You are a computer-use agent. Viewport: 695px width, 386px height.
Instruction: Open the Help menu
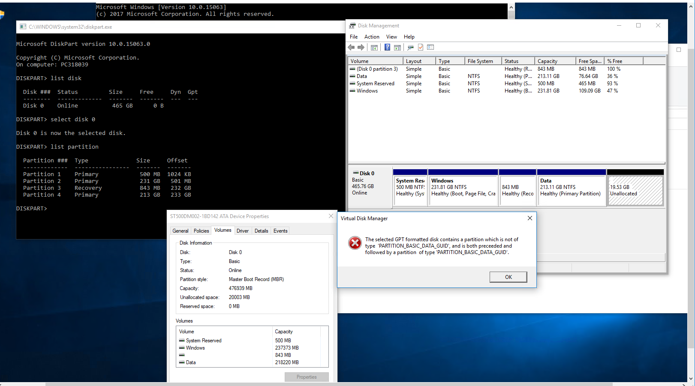tap(409, 37)
